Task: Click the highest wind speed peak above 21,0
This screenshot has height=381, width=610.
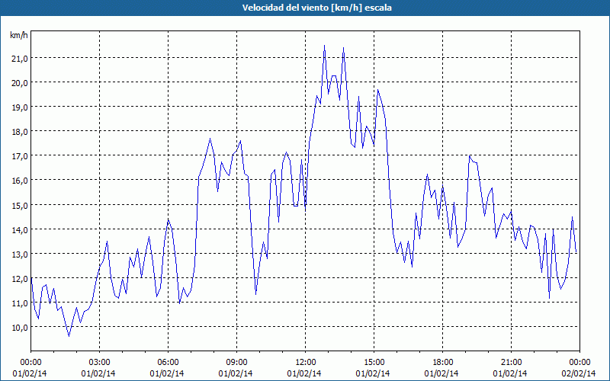Action: pos(325,46)
